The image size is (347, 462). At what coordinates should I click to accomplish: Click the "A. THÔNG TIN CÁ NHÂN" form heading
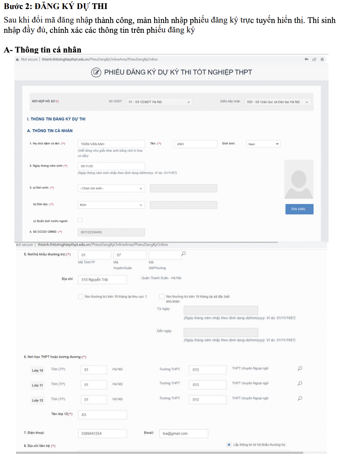[x=50, y=130]
